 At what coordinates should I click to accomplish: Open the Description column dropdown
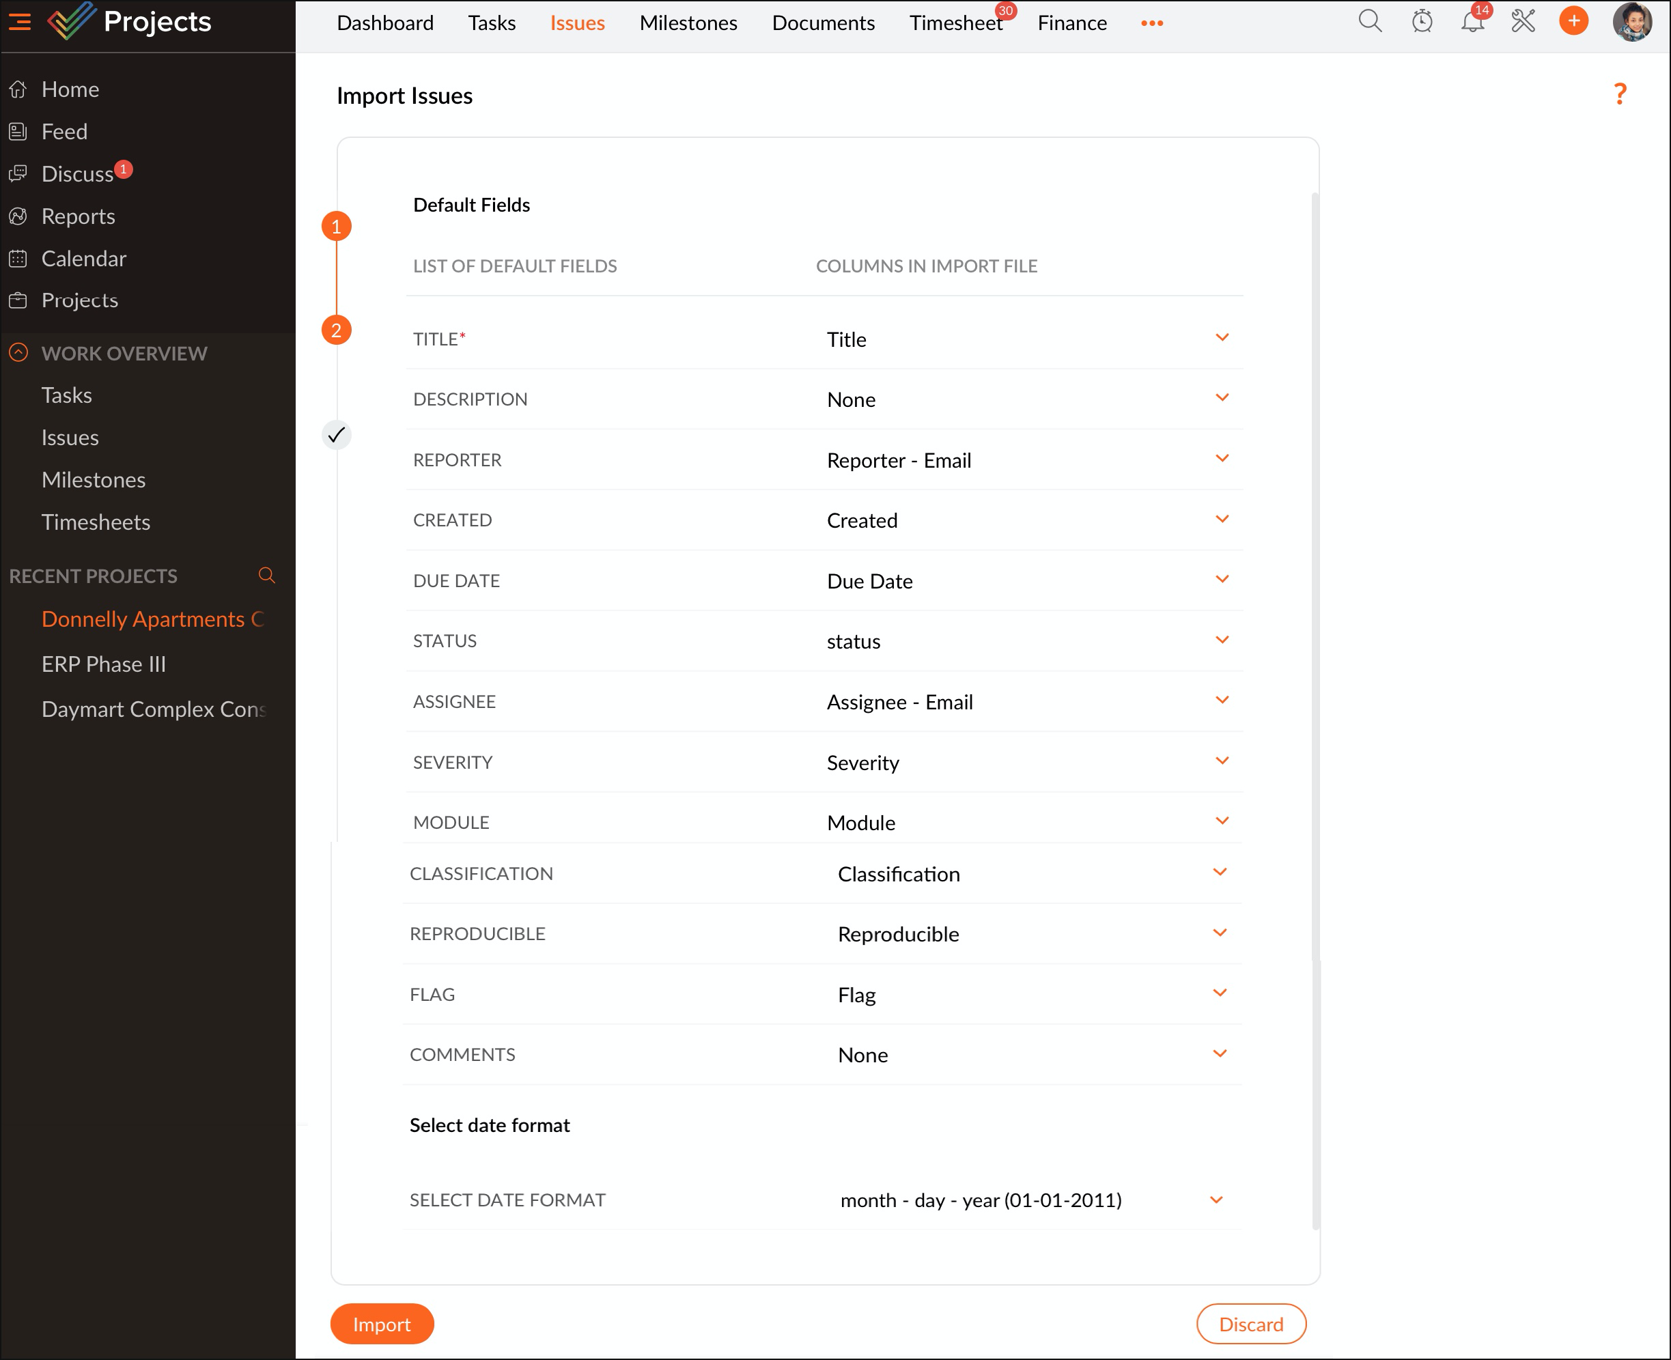(1222, 399)
